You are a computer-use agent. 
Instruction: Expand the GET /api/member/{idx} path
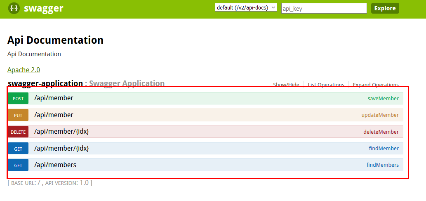click(62, 149)
